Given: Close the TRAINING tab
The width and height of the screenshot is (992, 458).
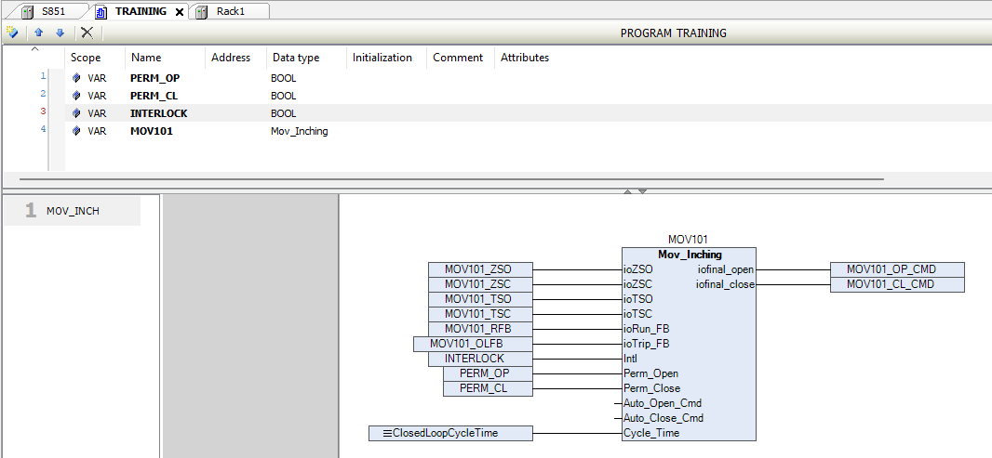Looking at the screenshot, I should [x=179, y=12].
